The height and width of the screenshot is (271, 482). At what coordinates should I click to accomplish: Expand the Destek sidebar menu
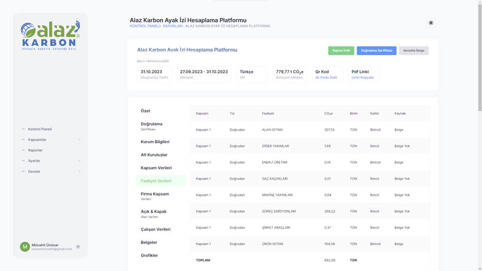(x=51, y=171)
